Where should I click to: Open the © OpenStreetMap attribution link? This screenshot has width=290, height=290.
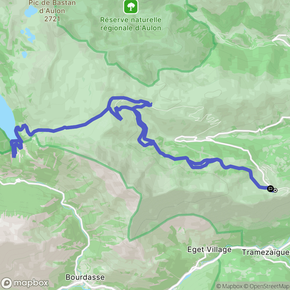coord(267,286)
